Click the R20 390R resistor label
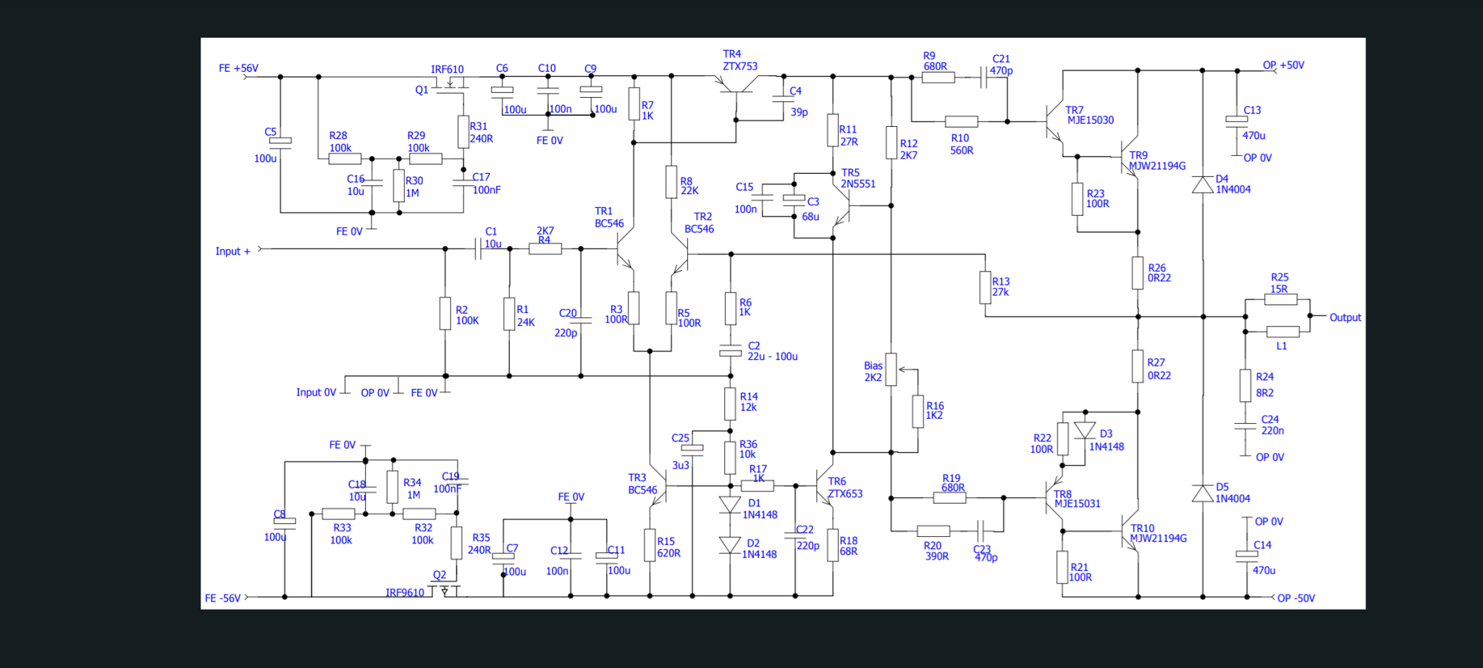The height and width of the screenshot is (668, 1483). pyautogui.click(x=936, y=551)
